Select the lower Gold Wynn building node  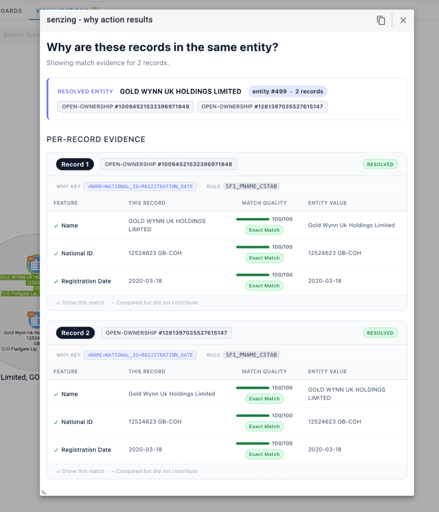coord(34,319)
